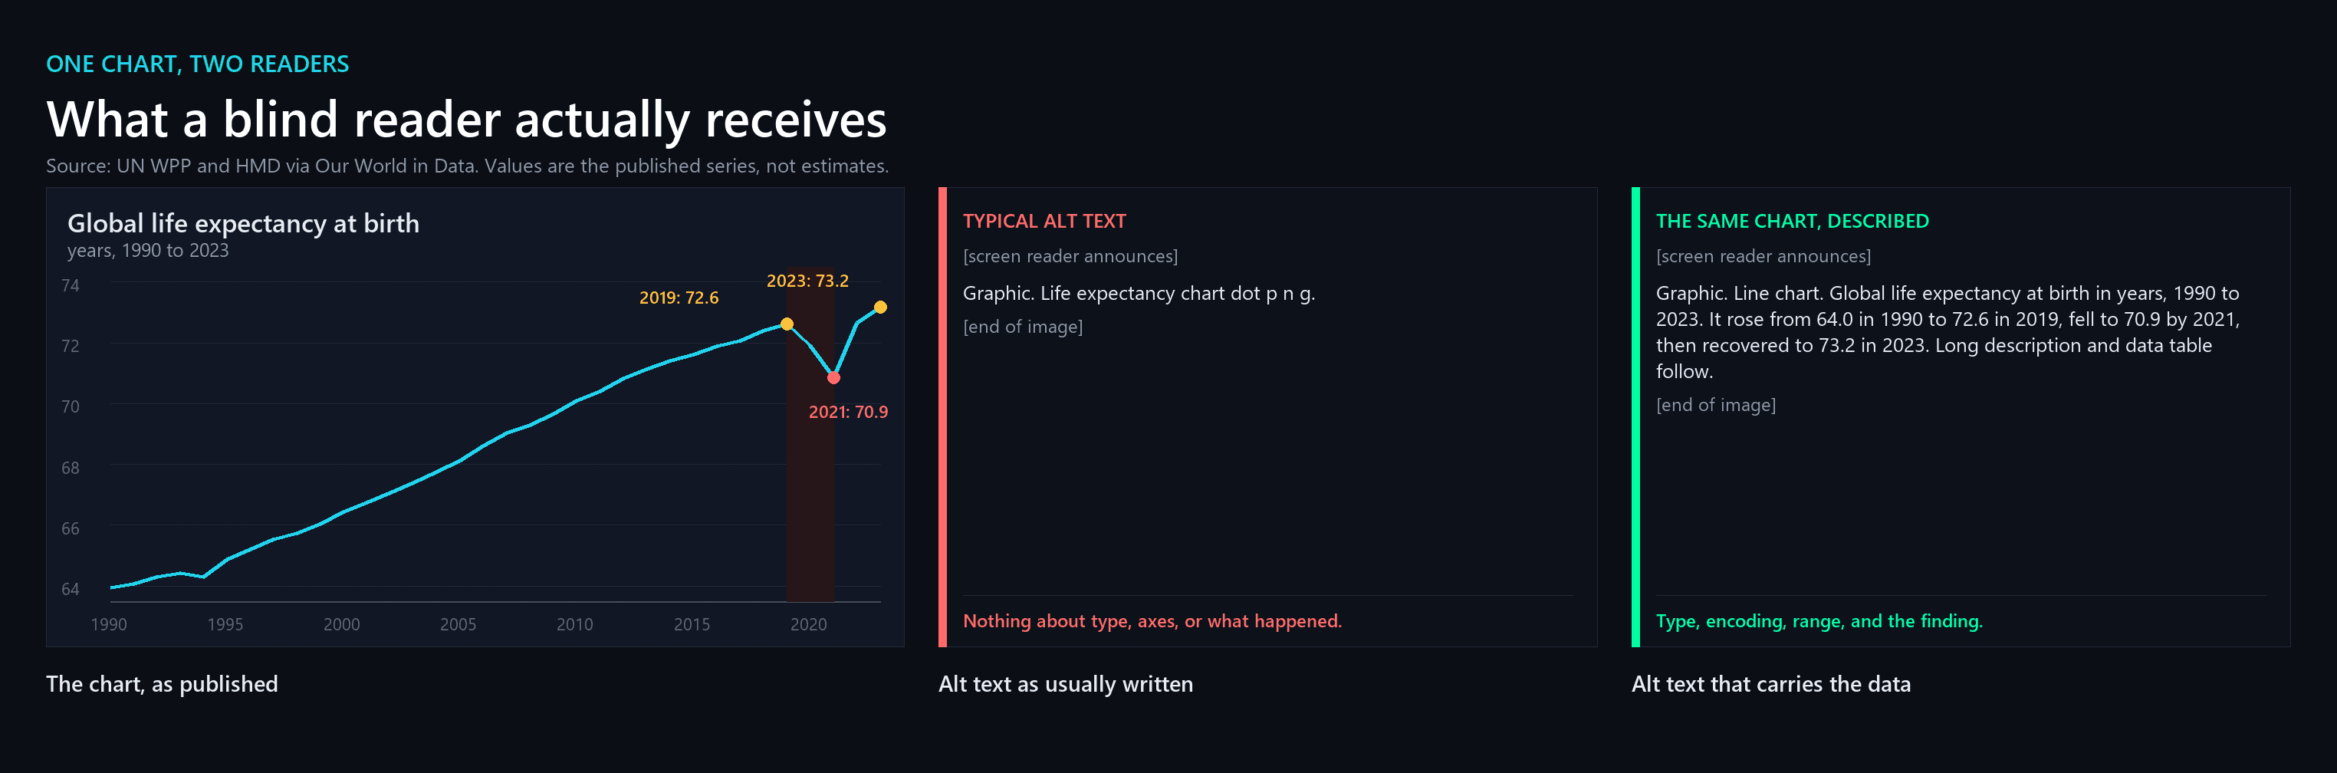
Task: Click the yellow 2019 data point marker
Action: tap(787, 324)
